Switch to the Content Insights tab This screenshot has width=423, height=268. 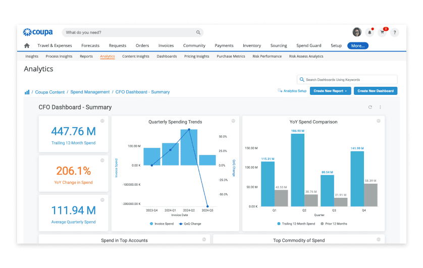pyautogui.click(x=136, y=57)
